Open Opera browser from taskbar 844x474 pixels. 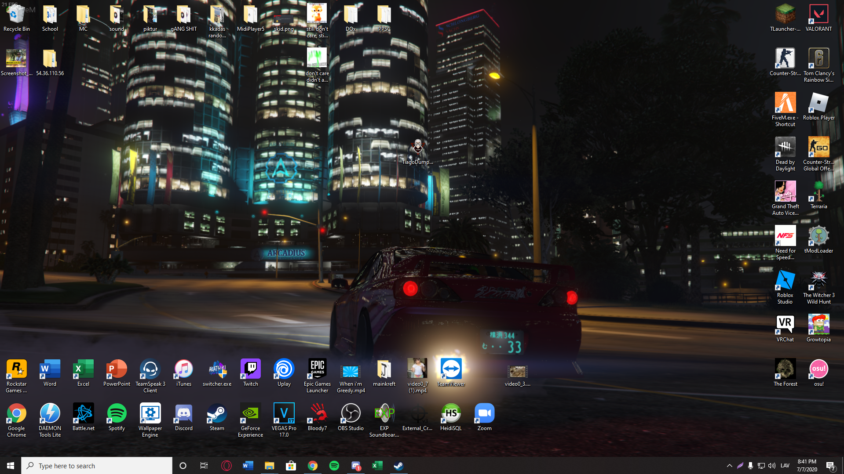click(226, 466)
